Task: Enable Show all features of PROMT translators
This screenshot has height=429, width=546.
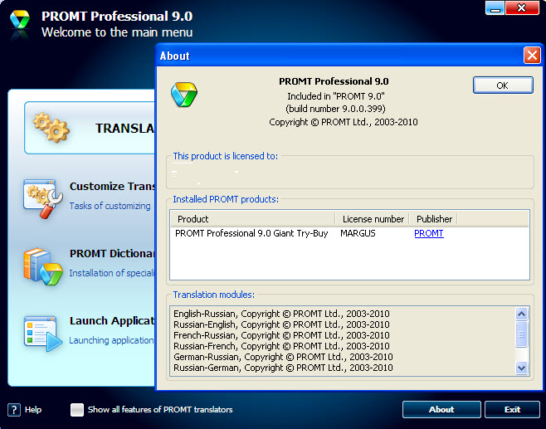Action: [x=77, y=410]
